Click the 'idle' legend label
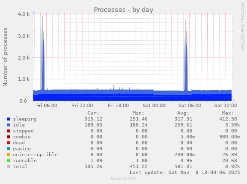 tap(19, 125)
